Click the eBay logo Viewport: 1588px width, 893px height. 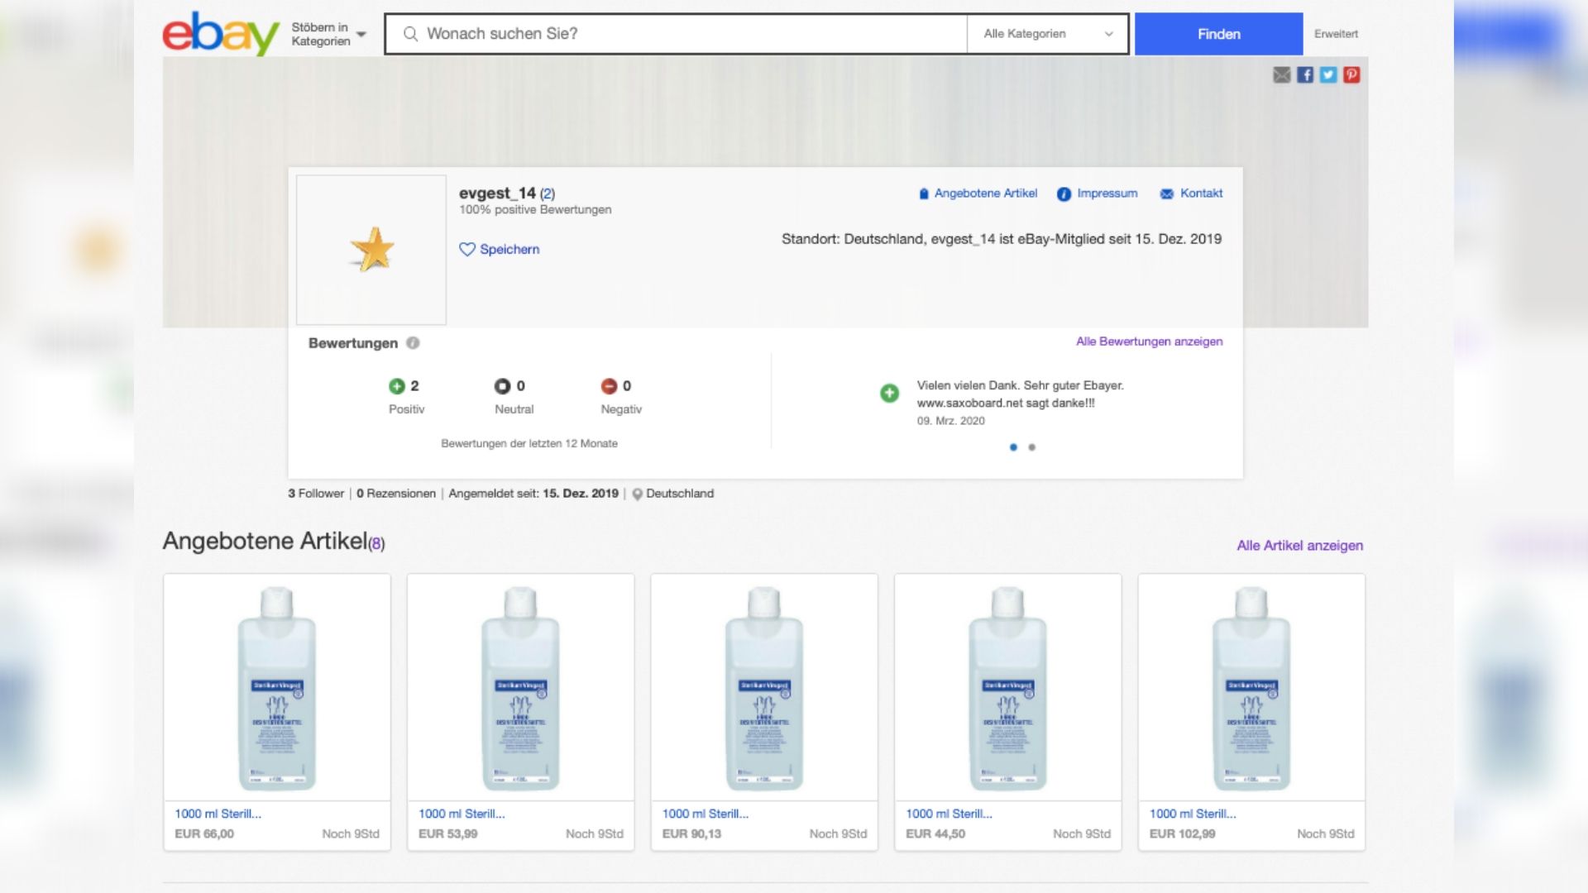coord(220,34)
